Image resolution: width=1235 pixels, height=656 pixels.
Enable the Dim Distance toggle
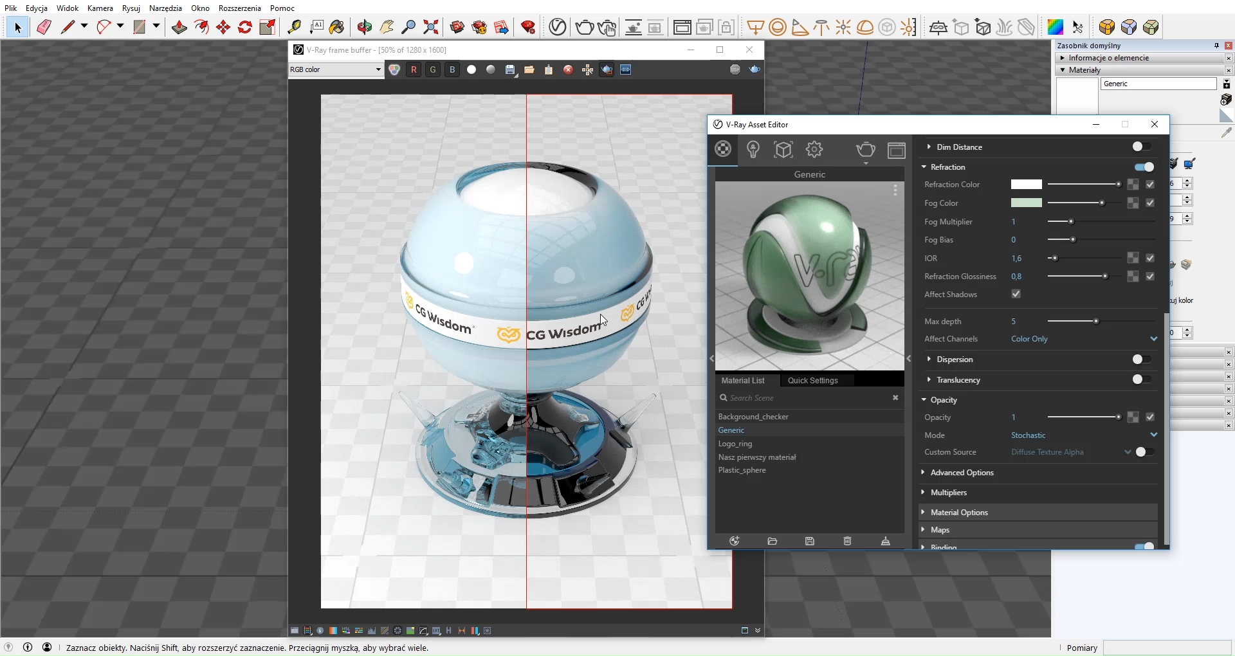(1142, 147)
